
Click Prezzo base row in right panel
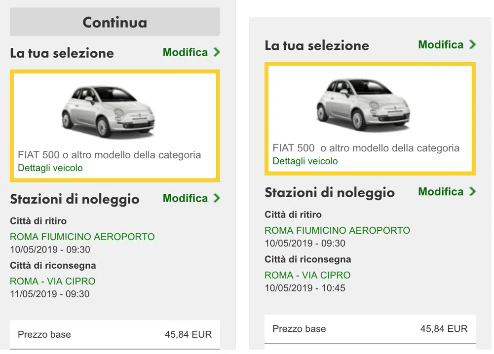click(370, 329)
